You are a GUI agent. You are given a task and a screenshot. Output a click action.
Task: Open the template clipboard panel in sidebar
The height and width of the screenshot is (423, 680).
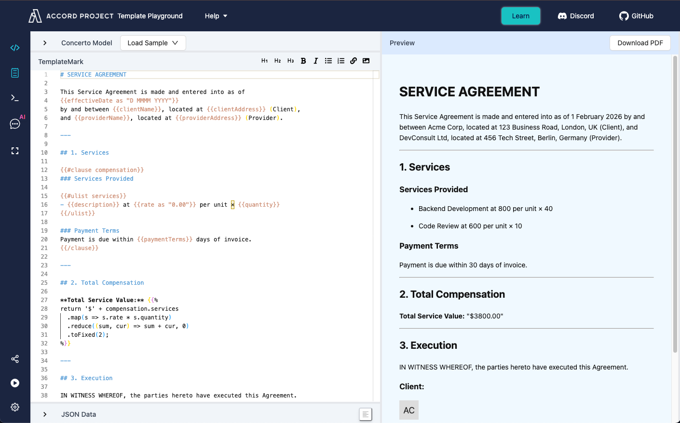click(x=14, y=72)
